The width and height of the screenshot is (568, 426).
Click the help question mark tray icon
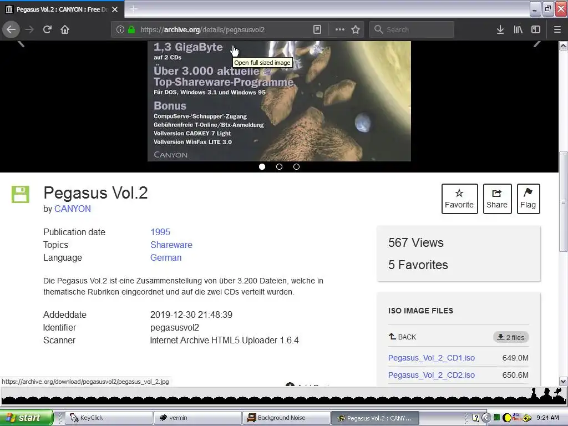[x=476, y=418]
